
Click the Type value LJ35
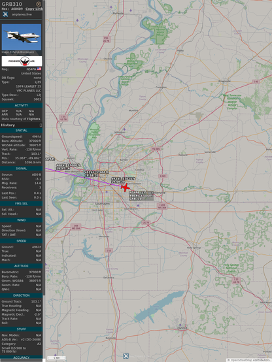(x=38, y=82)
